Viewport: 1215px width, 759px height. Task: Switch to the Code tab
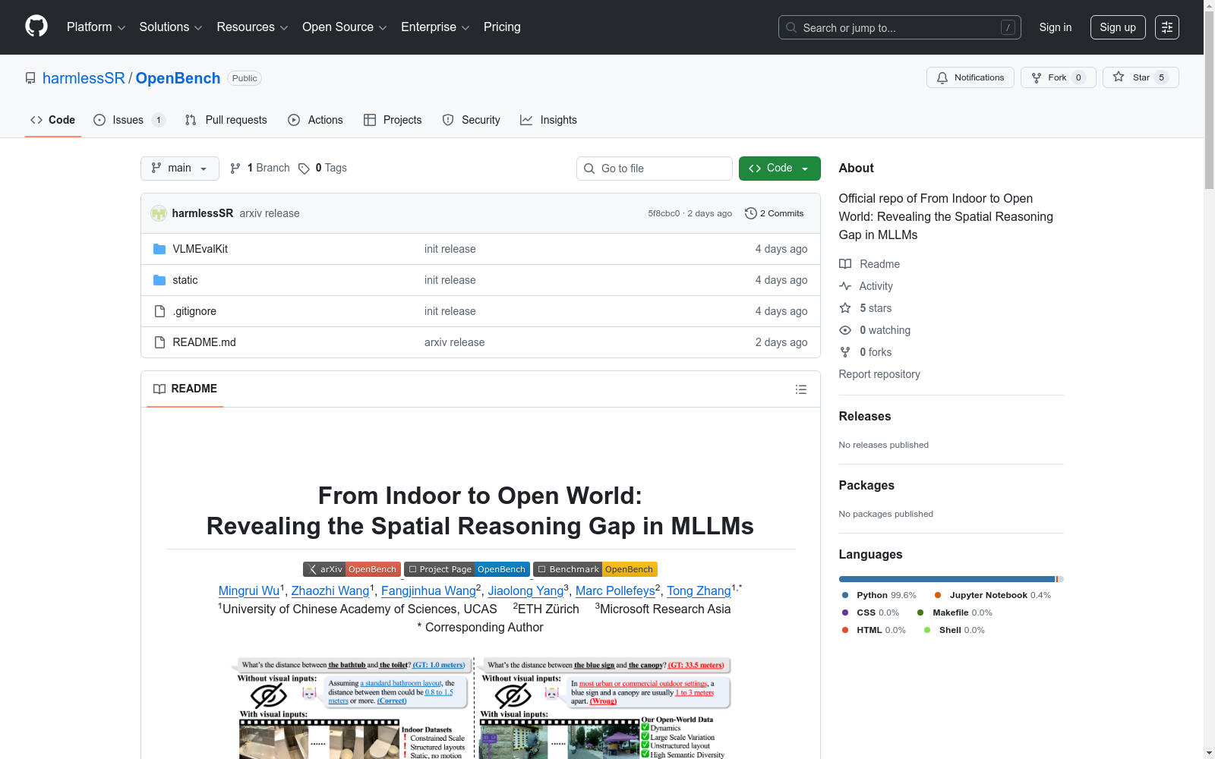[x=53, y=120]
